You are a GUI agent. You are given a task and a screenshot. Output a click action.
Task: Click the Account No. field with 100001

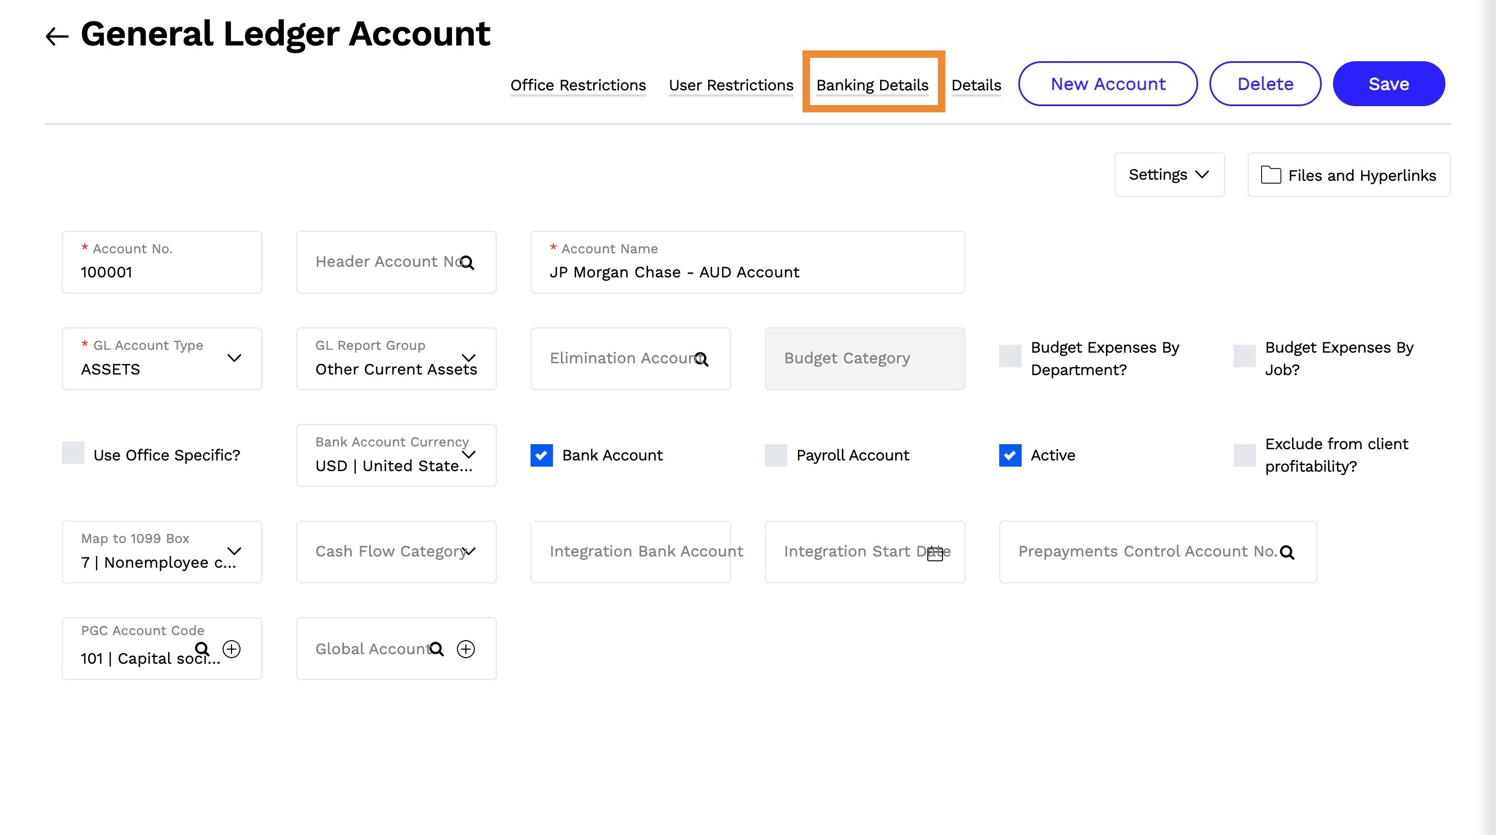[x=162, y=262]
